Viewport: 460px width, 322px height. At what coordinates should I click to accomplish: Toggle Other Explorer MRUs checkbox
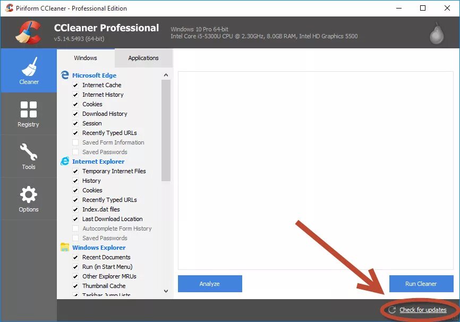click(75, 276)
